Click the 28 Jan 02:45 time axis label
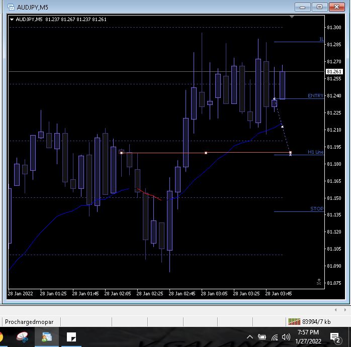This screenshot has width=351, height=347. (x=182, y=294)
